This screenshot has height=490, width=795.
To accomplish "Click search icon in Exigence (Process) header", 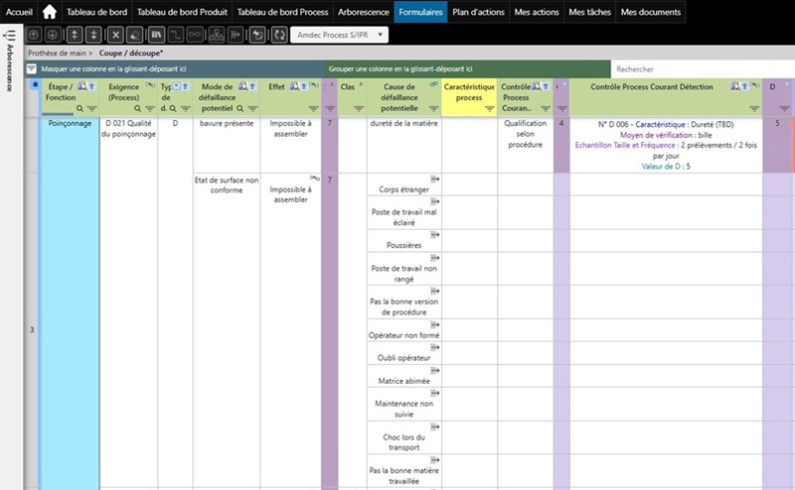I will [x=137, y=108].
